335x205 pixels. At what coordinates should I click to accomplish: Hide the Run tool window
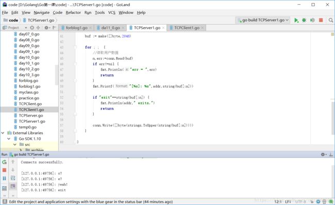[x=331, y=154]
